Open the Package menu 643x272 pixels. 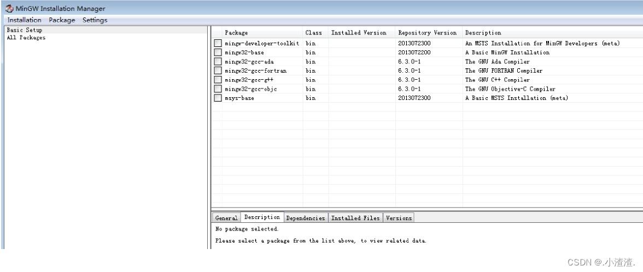click(62, 20)
